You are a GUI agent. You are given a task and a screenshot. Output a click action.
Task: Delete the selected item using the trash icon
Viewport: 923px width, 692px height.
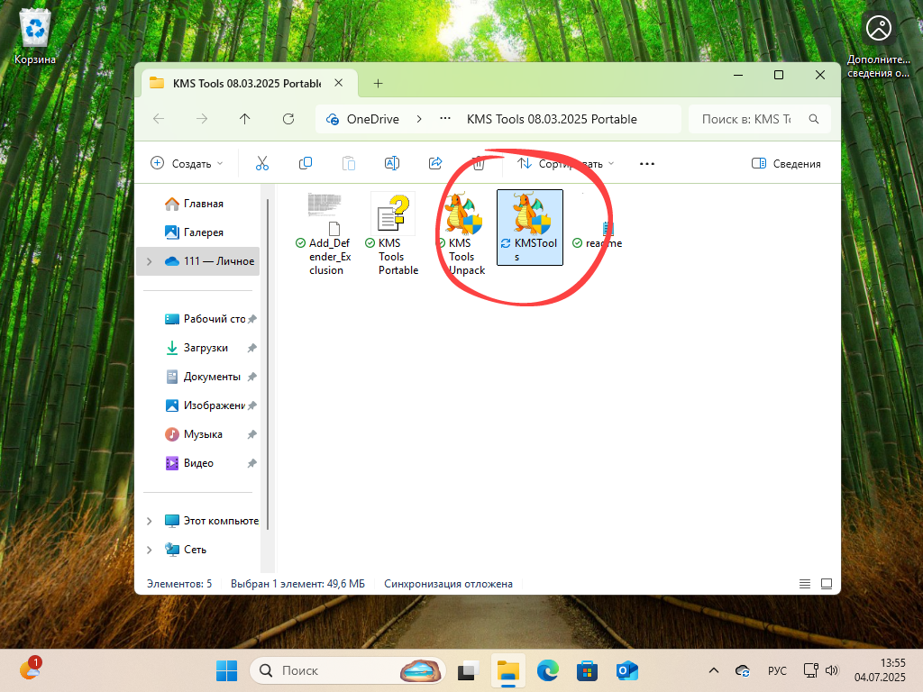[479, 163]
